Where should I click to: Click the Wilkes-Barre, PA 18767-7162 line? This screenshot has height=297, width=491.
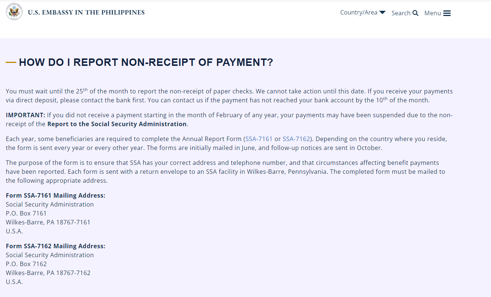point(48,273)
